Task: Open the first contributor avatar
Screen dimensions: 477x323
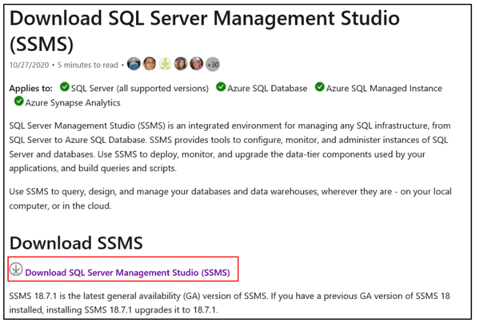Action: pyautogui.click(x=134, y=64)
